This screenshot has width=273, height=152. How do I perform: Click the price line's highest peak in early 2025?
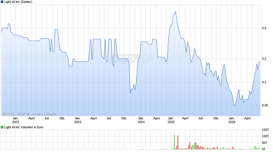tap(175, 12)
